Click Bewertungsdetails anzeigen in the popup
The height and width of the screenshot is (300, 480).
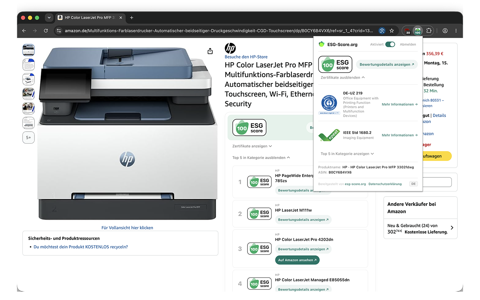click(387, 64)
